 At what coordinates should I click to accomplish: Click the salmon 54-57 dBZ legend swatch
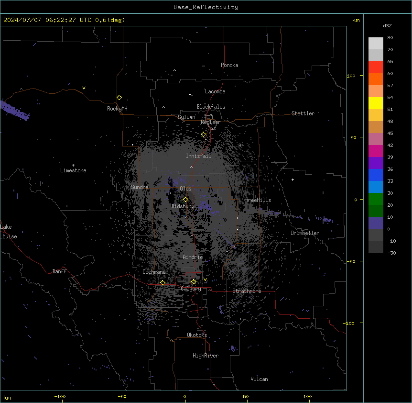(x=376, y=91)
